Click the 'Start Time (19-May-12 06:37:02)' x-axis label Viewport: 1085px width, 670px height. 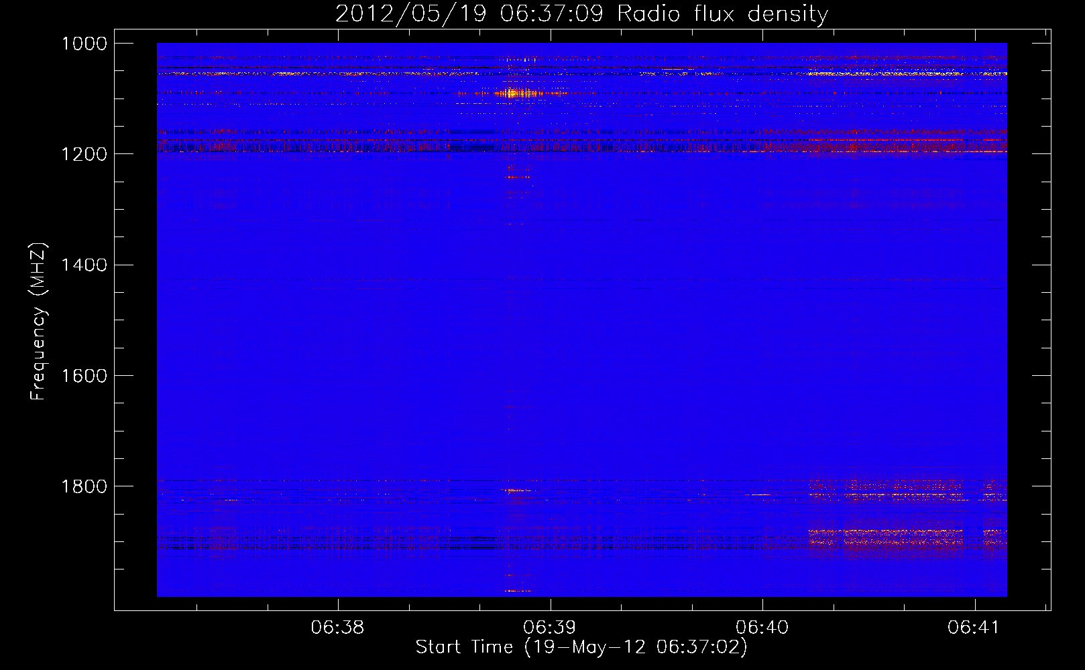581,647
